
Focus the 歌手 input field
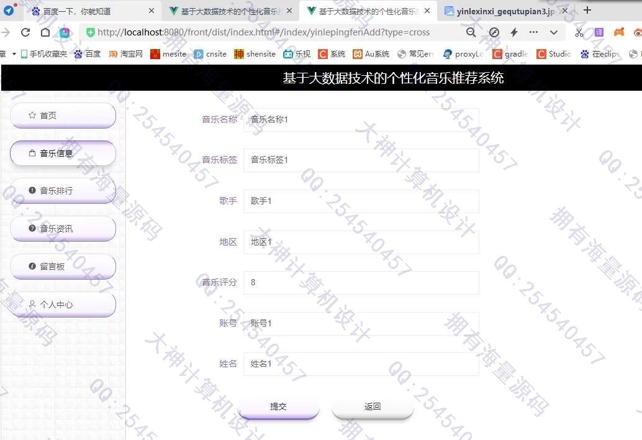[361, 201]
